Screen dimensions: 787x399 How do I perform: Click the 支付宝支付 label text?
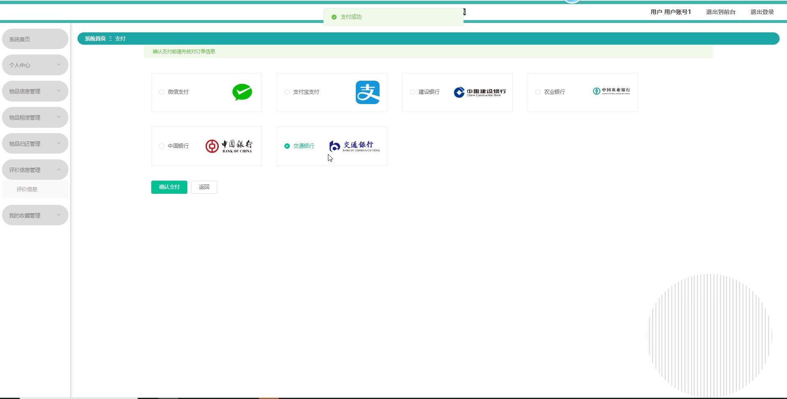pos(306,92)
